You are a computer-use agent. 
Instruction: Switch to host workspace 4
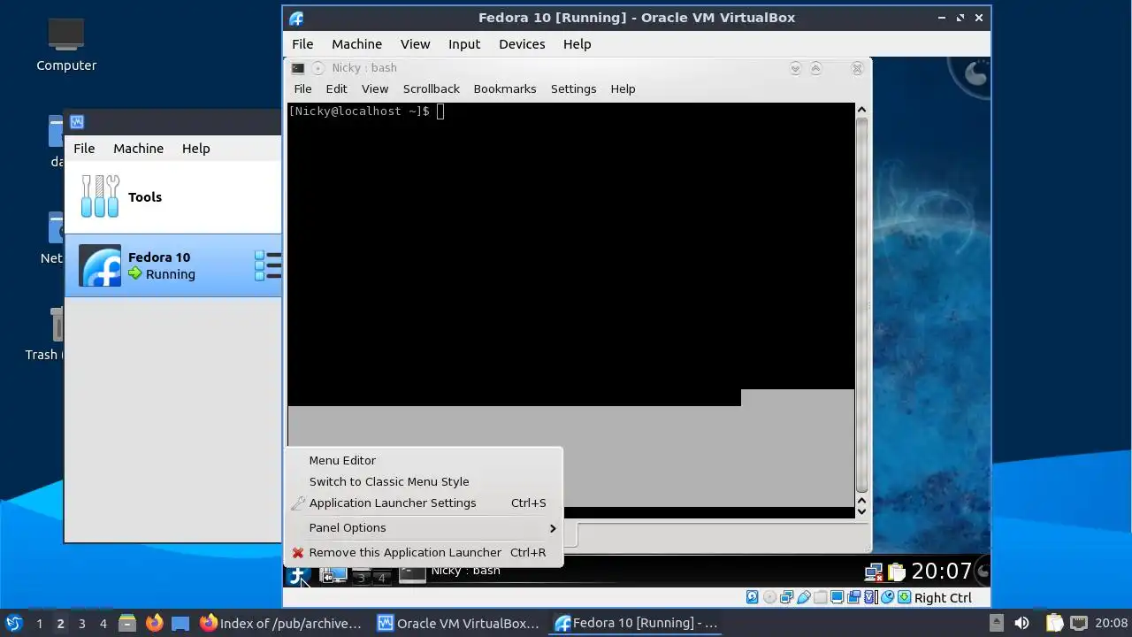pyautogui.click(x=103, y=624)
